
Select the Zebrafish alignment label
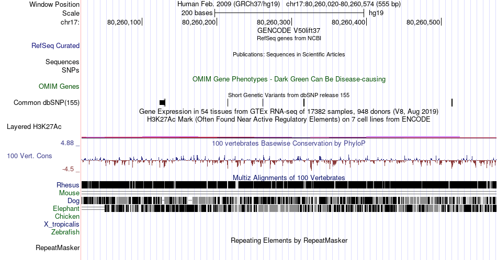65,232
